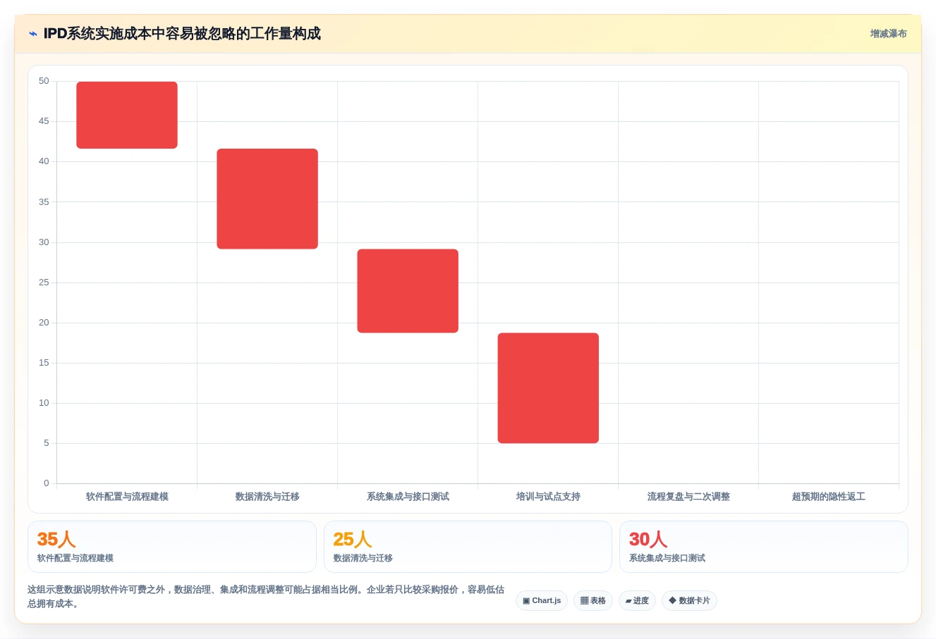This screenshot has width=936, height=639.
Task: Click the y-axis value 50
Action: (x=44, y=81)
